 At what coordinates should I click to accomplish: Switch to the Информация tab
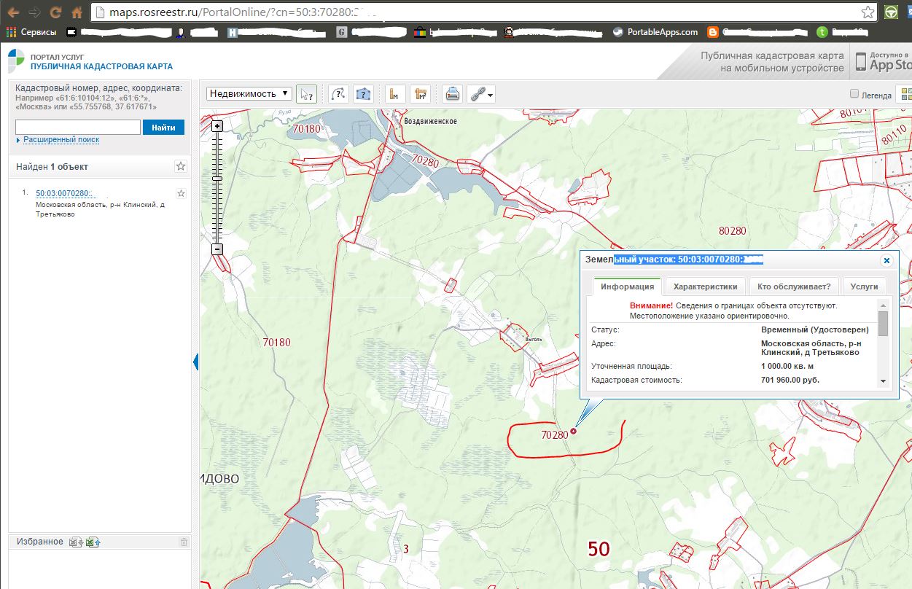coord(627,286)
